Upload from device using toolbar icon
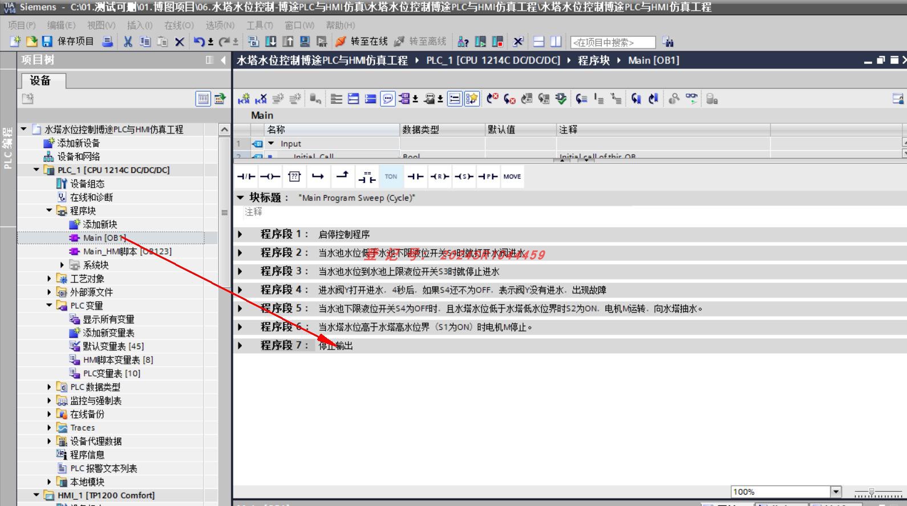 288,42
